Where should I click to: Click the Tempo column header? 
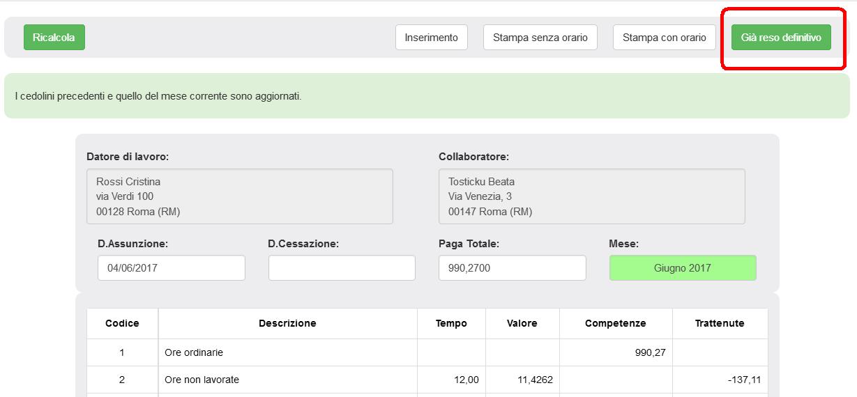coord(451,323)
